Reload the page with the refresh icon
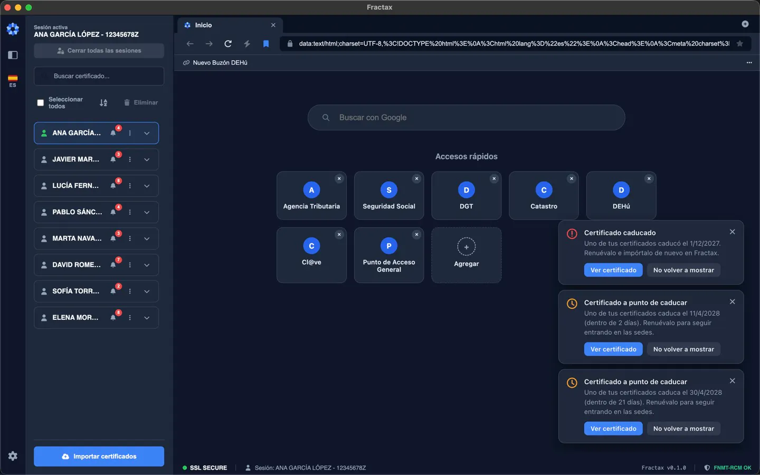 coord(228,44)
